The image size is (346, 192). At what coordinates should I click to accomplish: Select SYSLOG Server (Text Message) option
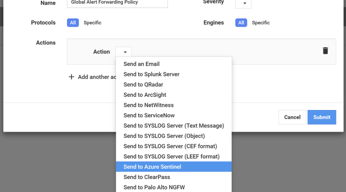pos(174,126)
